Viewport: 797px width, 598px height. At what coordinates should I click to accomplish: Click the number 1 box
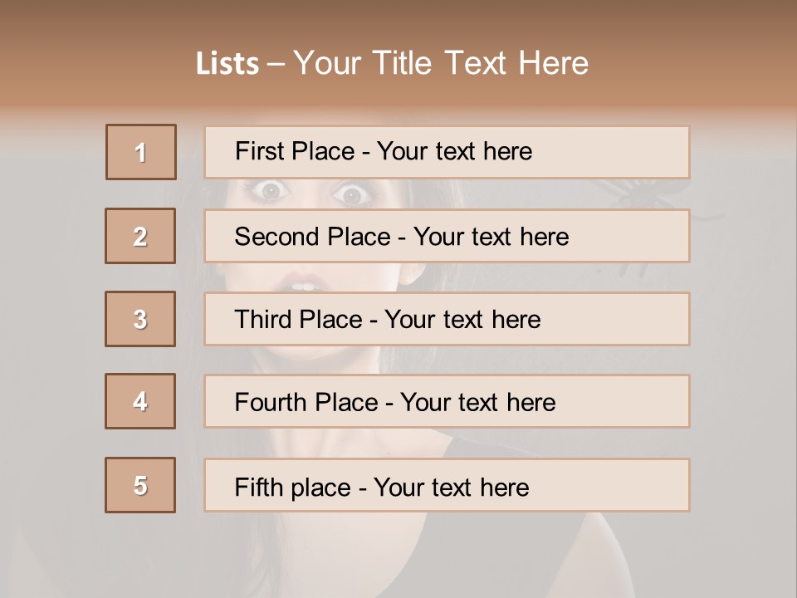[141, 152]
